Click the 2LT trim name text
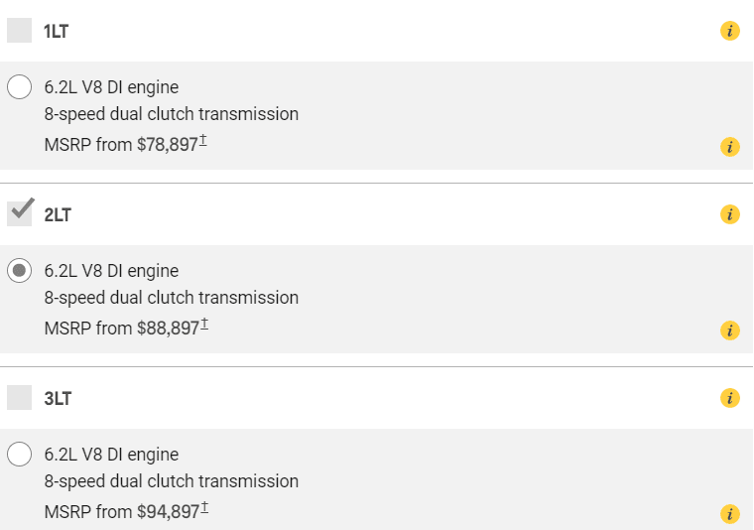Viewport: 754px width, 530px height. [58, 215]
